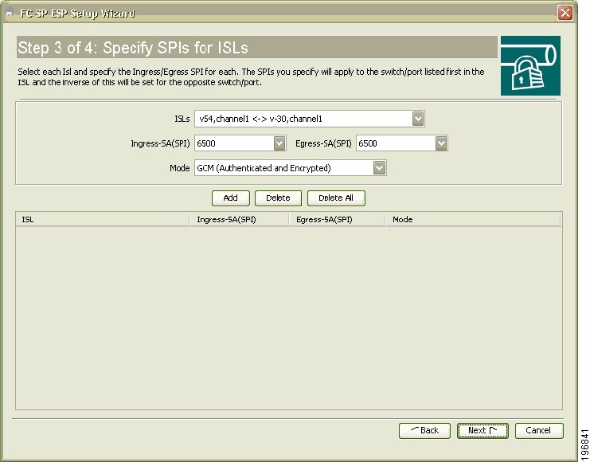Viewport: 590px width, 462px height.
Task: Click the padlock and pipe wizard icon
Action: [529, 65]
